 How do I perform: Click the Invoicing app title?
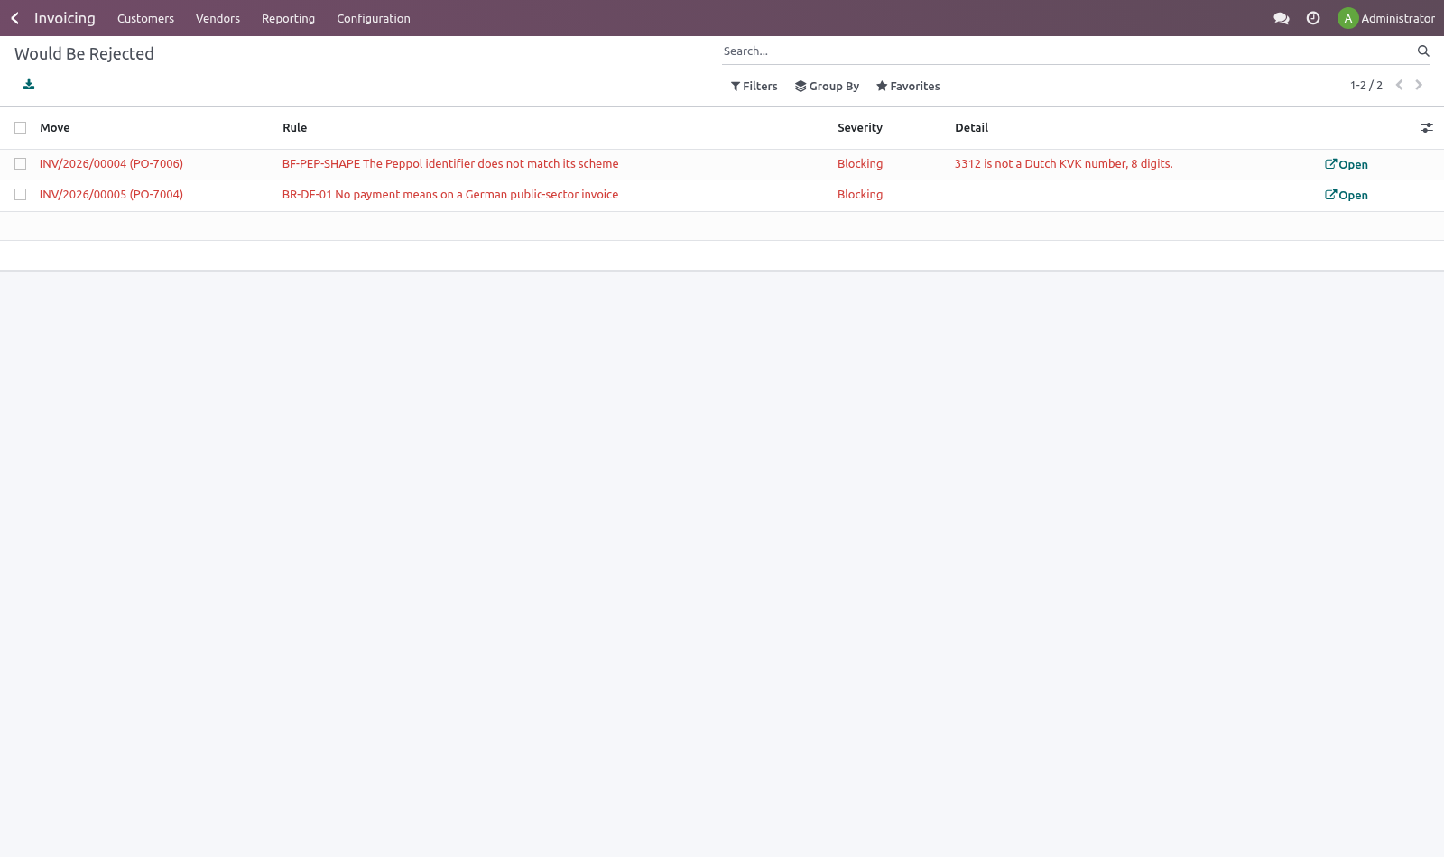coord(65,18)
